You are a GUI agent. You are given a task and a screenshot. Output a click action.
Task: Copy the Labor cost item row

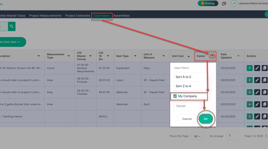[x=264, y=80]
